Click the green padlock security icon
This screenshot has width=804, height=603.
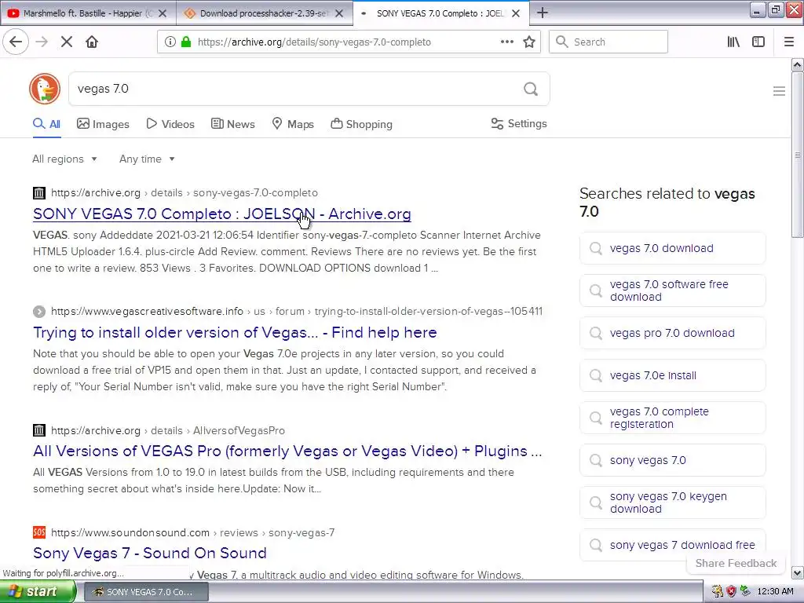tap(185, 42)
